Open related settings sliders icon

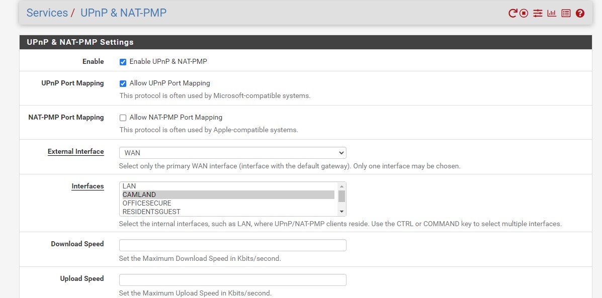538,14
